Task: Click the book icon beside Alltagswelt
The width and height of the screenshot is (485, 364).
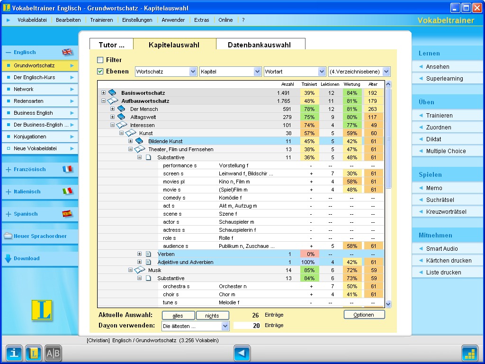Action: (121, 117)
